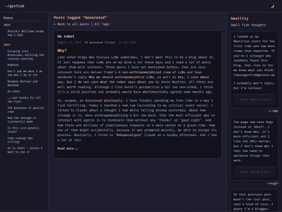Click the 'August 17, 2025' post date

coord(69,42)
